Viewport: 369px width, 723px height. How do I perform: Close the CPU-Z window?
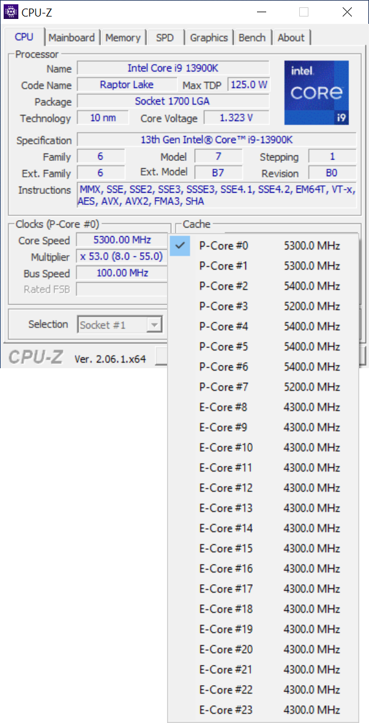pyautogui.click(x=347, y=12)
